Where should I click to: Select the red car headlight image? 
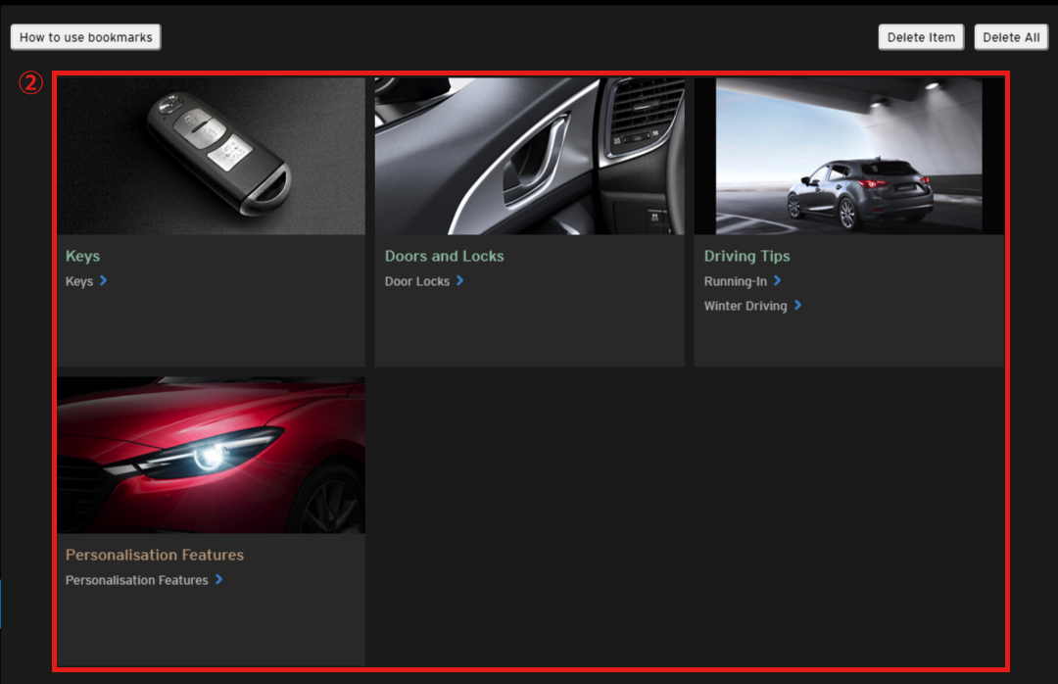211,455
